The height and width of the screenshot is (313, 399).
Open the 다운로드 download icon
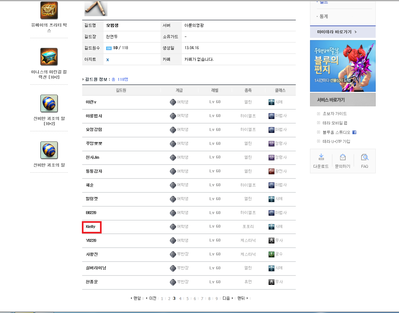pos(321,157)
